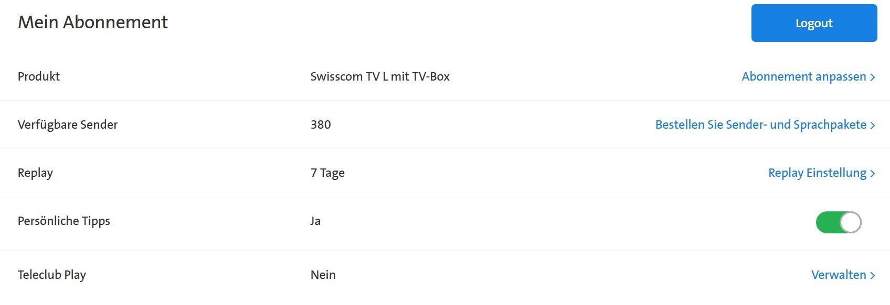Click chevron arrow next to Verwalten
Image resolution: width=890 pixels, height=305 pixels.
tap(873, 275)
